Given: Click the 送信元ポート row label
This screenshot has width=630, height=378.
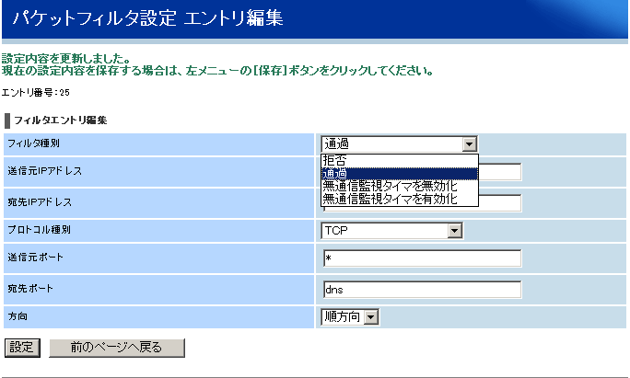Looking at the screenshot, I should click(x=34, y=258).
